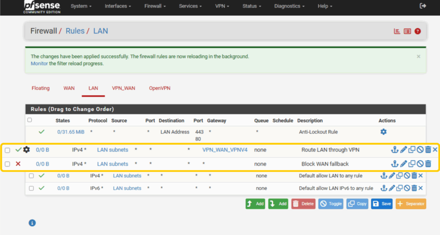
Task: Switch to the OpenVPN tab
Action: [159, 88]
